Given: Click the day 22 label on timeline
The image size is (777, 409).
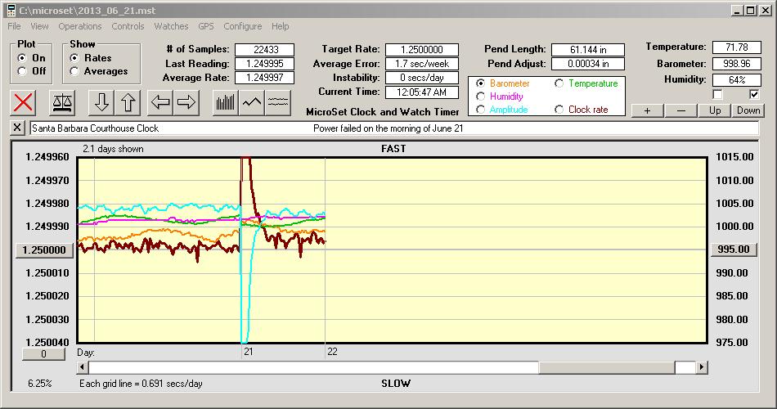Looking at the screenshot, I should point(332,352).
